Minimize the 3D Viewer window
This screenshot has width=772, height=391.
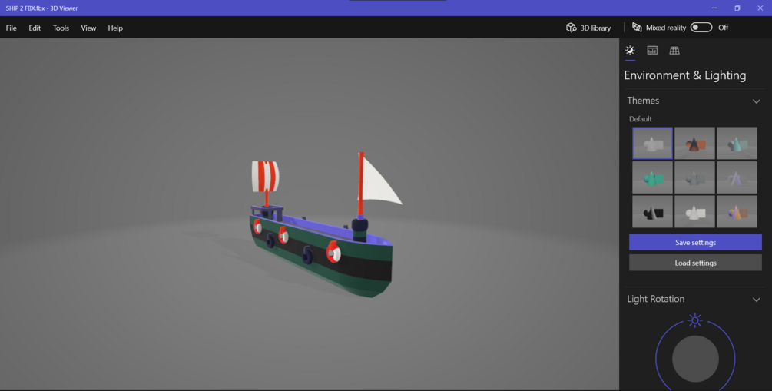[714, 8]
